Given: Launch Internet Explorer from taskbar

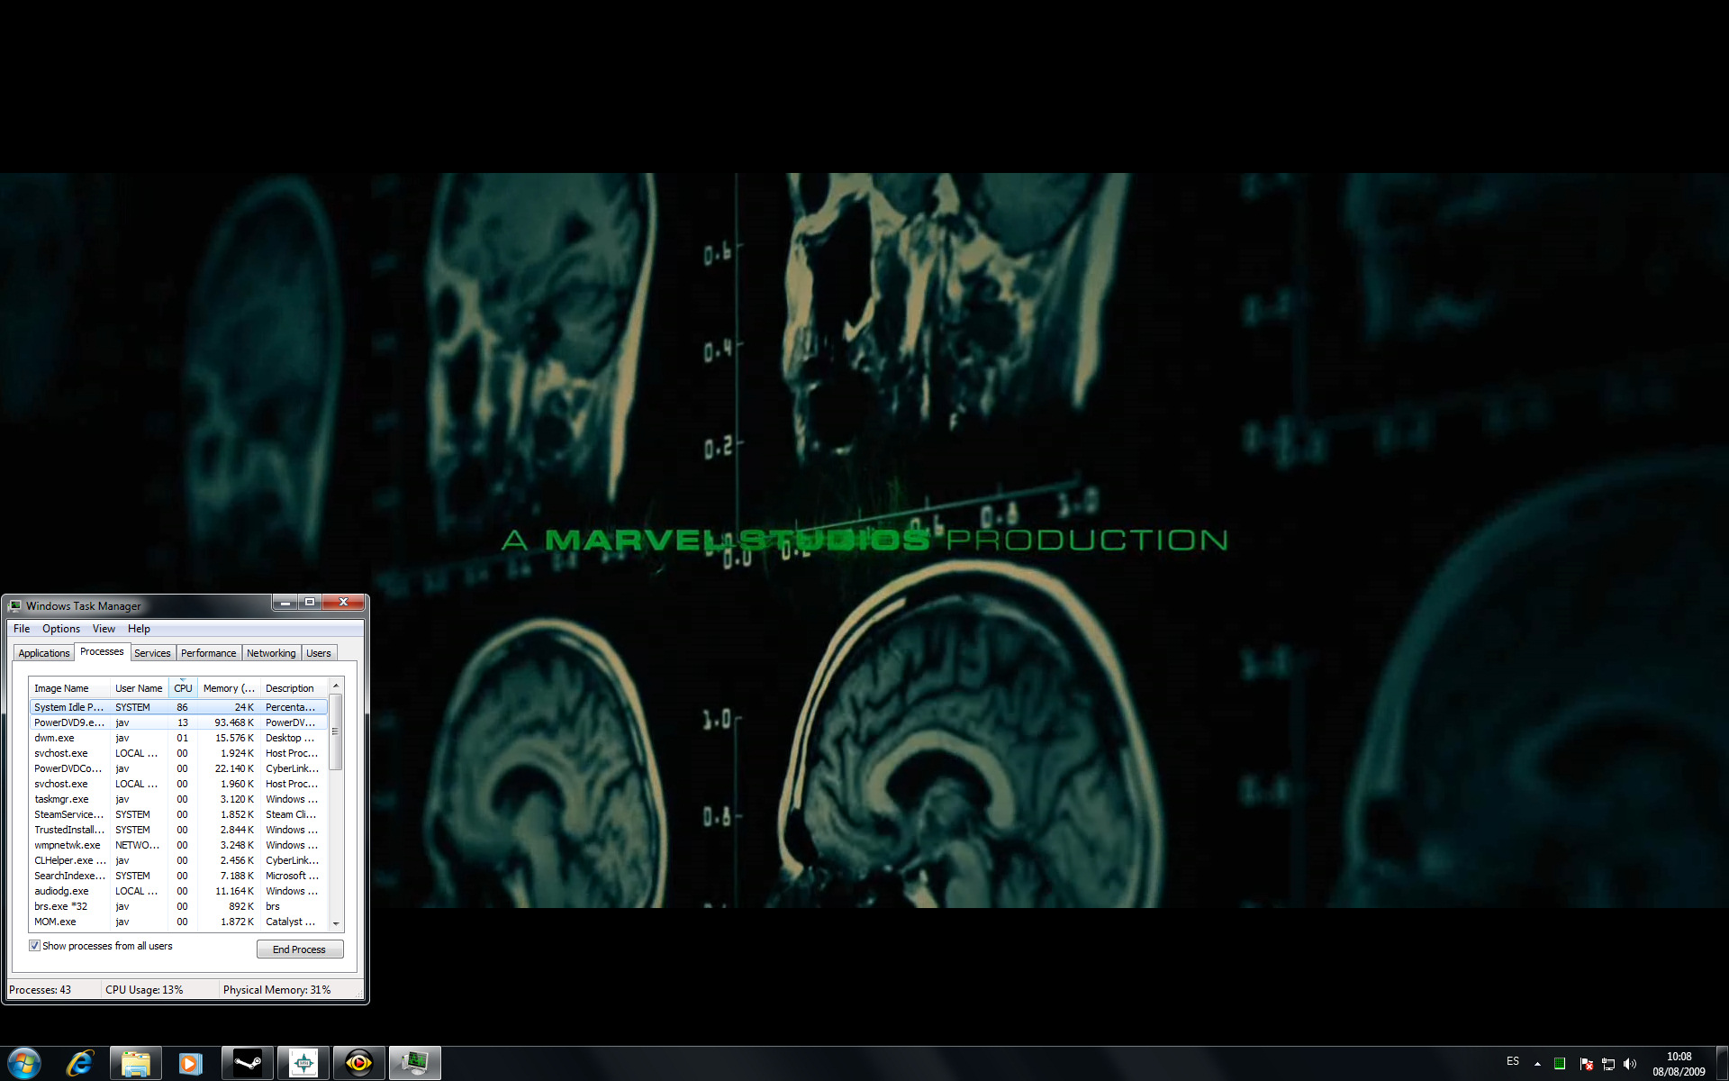Looking at the screenshot, I should [x=80, y=1063].
